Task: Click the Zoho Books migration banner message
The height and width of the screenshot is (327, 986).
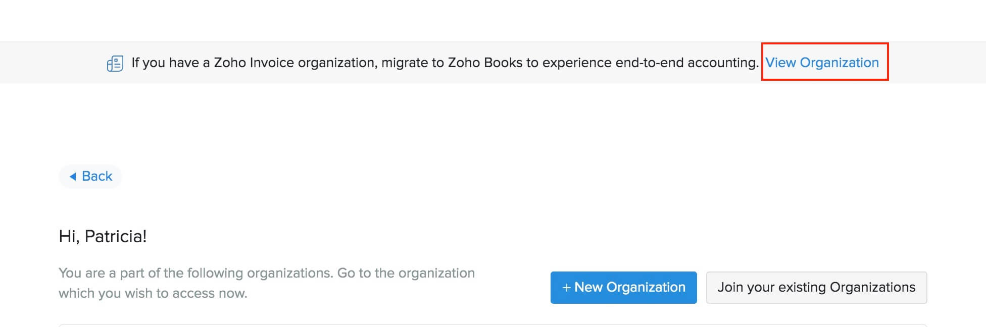Action: pyautogui.click(x=445, y=63)
